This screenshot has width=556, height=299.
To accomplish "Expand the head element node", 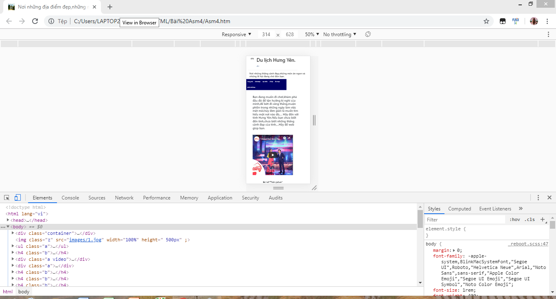I will (8, 220).
